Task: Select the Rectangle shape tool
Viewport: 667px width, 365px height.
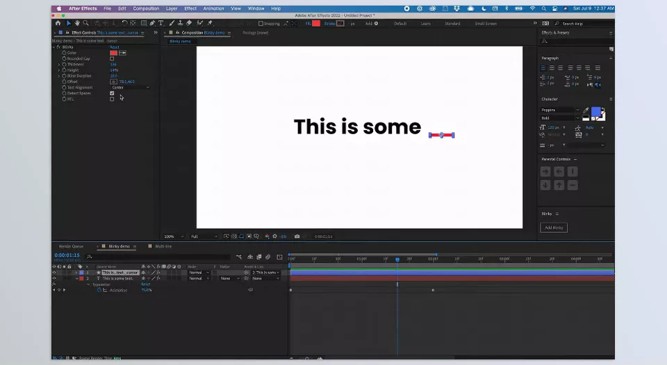Action: (144, 23)
